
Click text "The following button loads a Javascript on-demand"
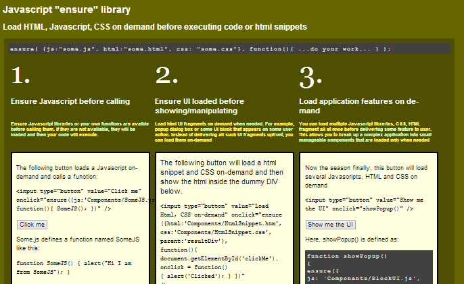click(76, 172)
